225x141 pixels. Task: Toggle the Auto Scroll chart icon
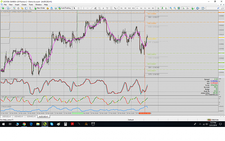[184, 8]
